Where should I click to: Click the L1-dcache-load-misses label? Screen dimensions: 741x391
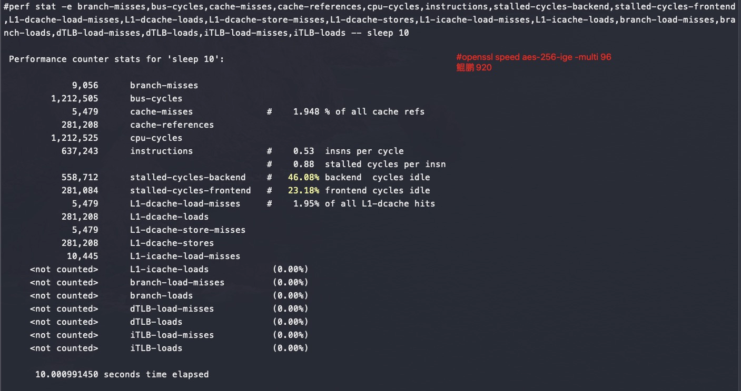pos(185,203)
